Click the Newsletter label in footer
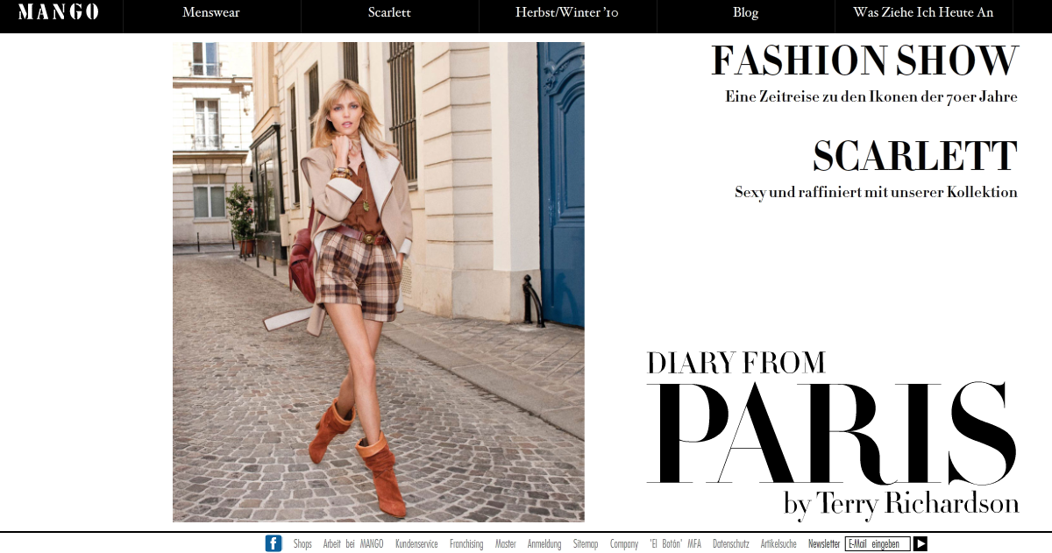The height and width of the screenshot is (553, 1052). click(x=824, y=544)
